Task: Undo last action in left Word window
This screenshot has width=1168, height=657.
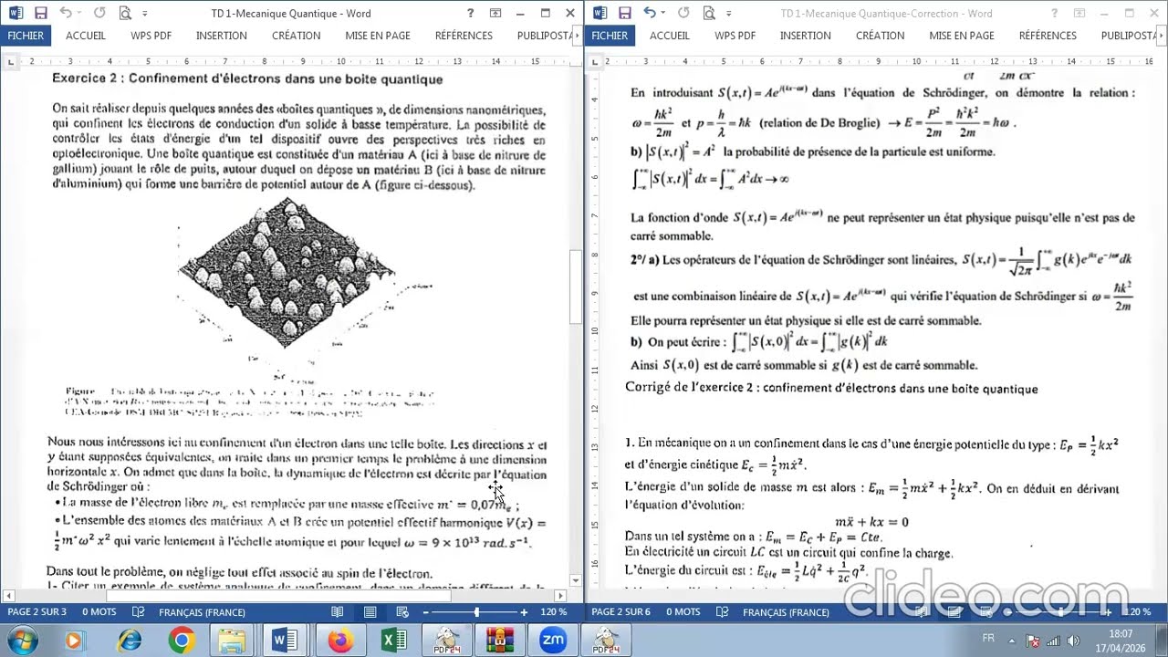Action: click(66, 14)
